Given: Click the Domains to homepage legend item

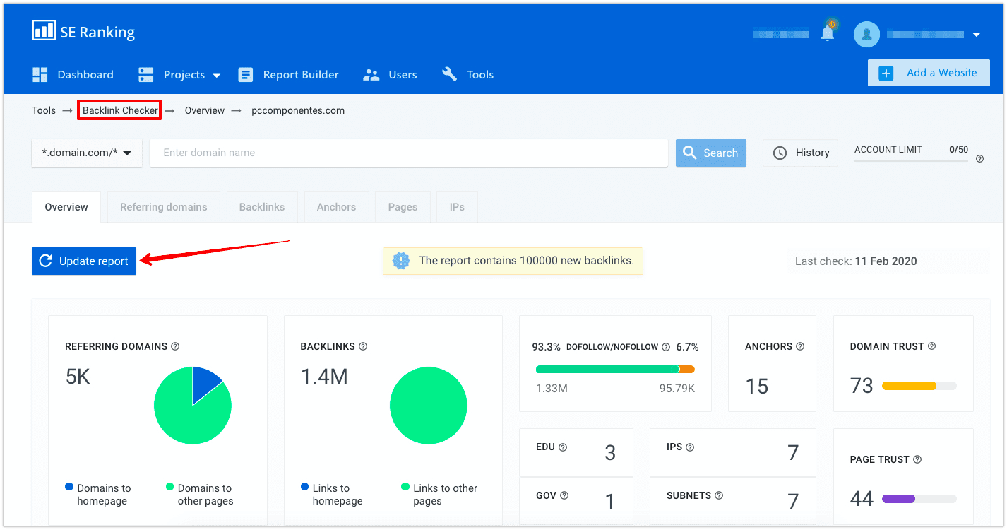Looking at the screenshot, I should click(98, 495).
